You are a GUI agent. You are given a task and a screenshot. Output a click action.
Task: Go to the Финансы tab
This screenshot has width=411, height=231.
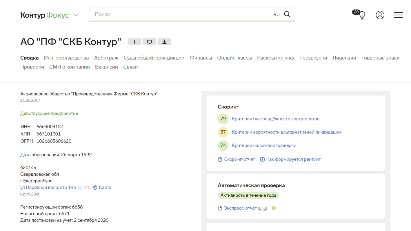pyautogui.click(x=201, y=58)
